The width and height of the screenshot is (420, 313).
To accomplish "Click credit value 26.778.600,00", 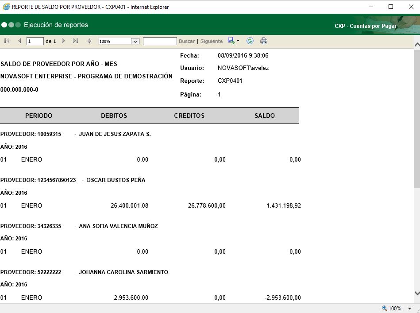I will pyautogui.click(x=207, y=205).
